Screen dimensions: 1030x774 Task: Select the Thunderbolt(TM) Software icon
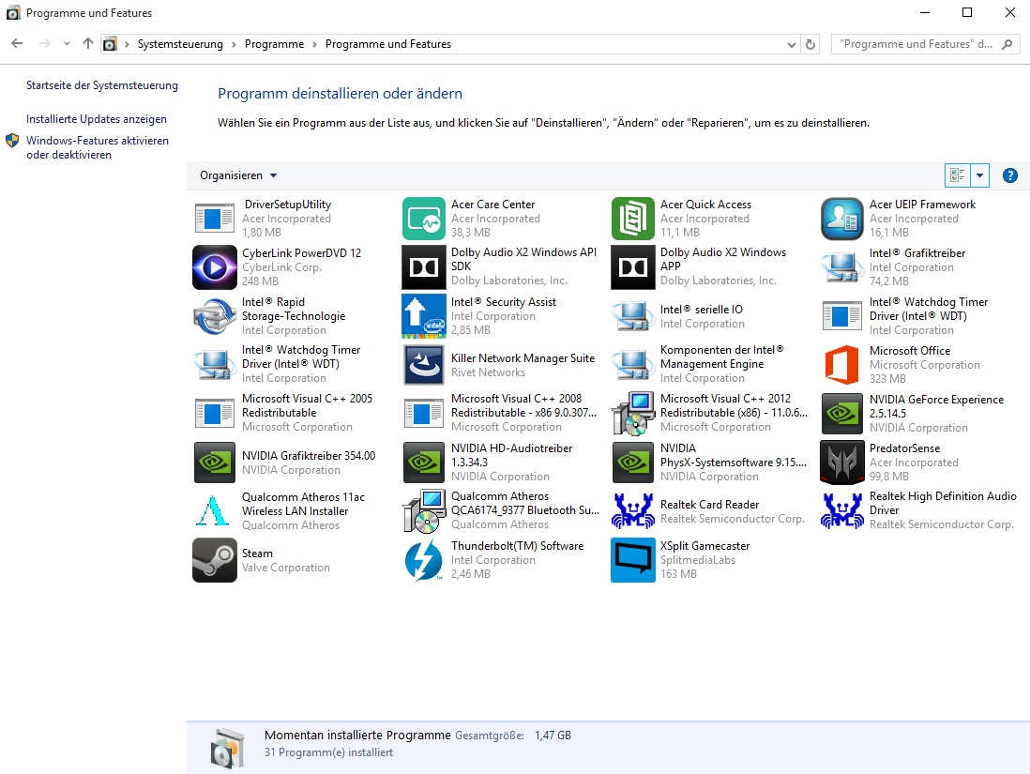424,560
